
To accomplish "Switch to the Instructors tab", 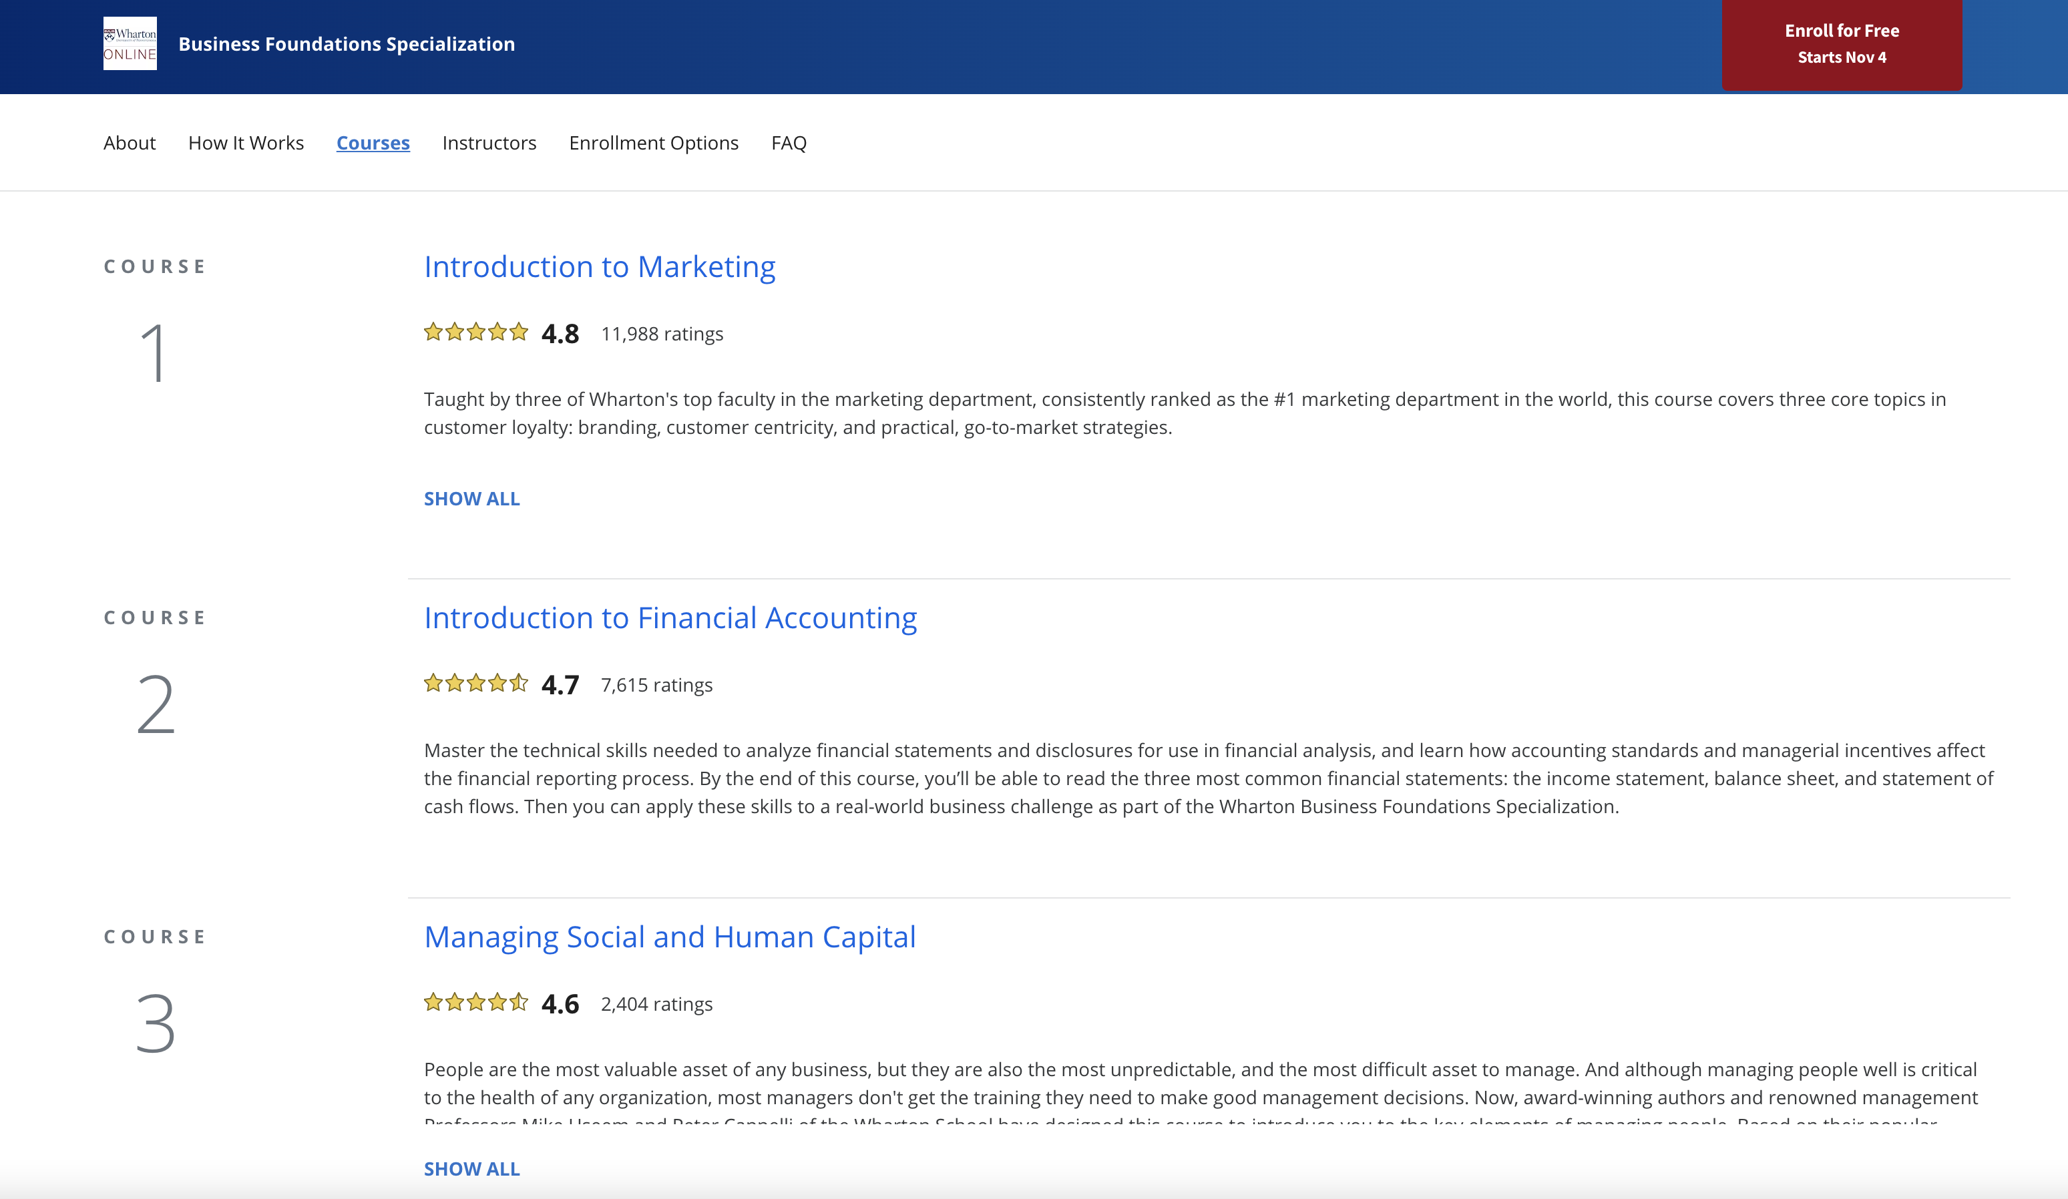I will 489,143.
